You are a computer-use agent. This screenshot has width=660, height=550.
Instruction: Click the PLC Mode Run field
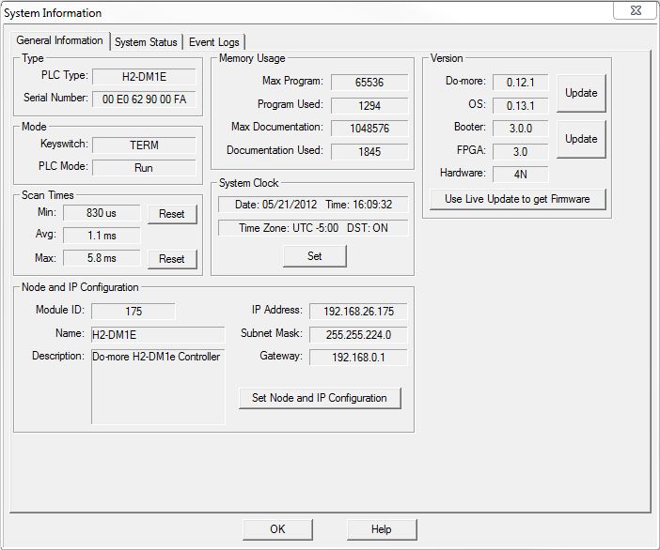coord(144,168)
